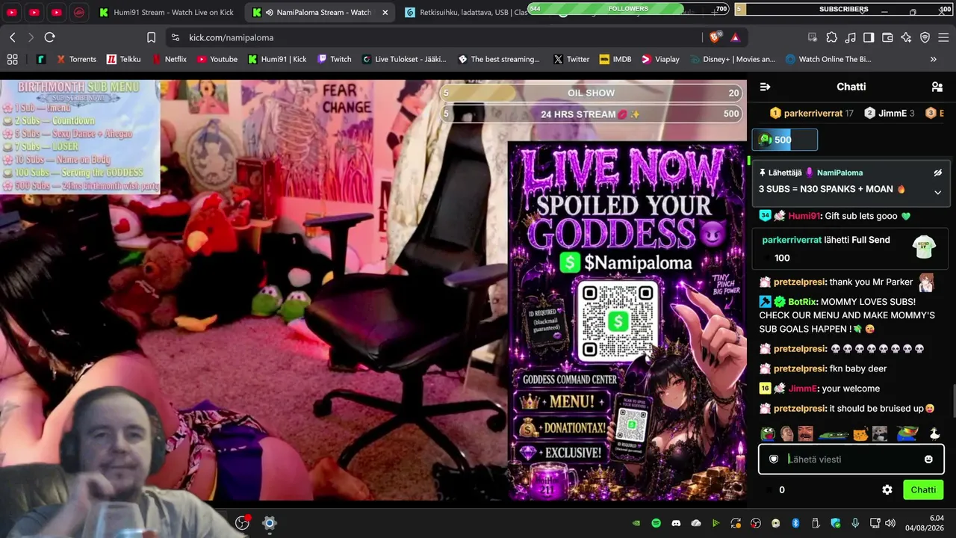Open the Torrents bookmark
This screenshot has height=538, width=956.
(x=75, y=59)
